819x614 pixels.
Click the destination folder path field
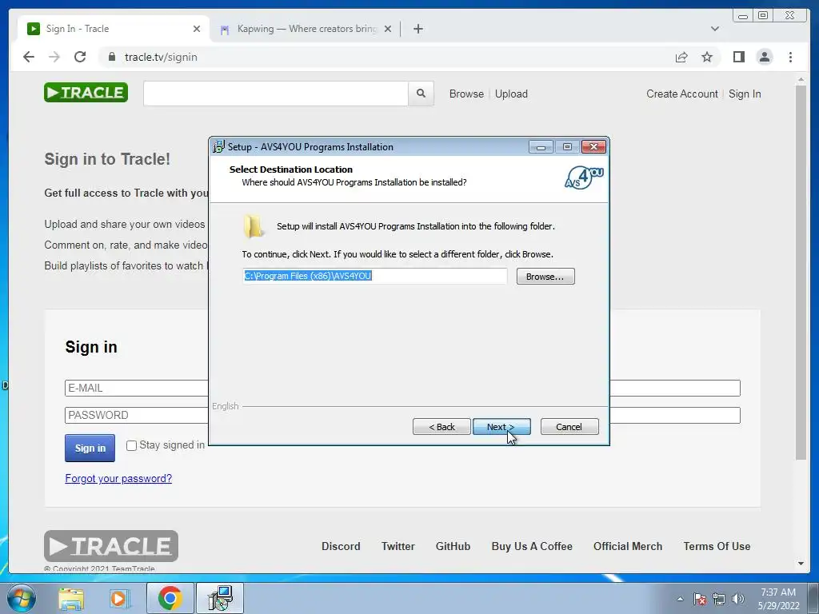coord(375,276)
